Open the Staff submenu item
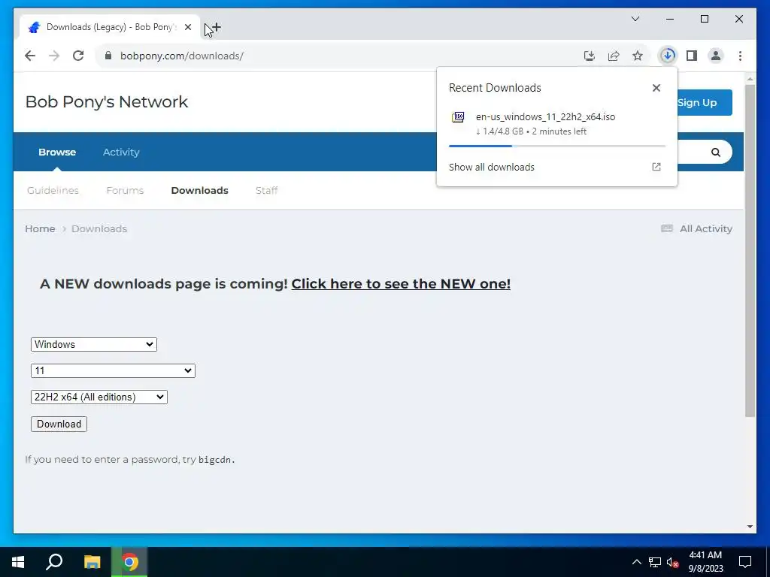Screen dimensions: 770x577 point(267,190)
